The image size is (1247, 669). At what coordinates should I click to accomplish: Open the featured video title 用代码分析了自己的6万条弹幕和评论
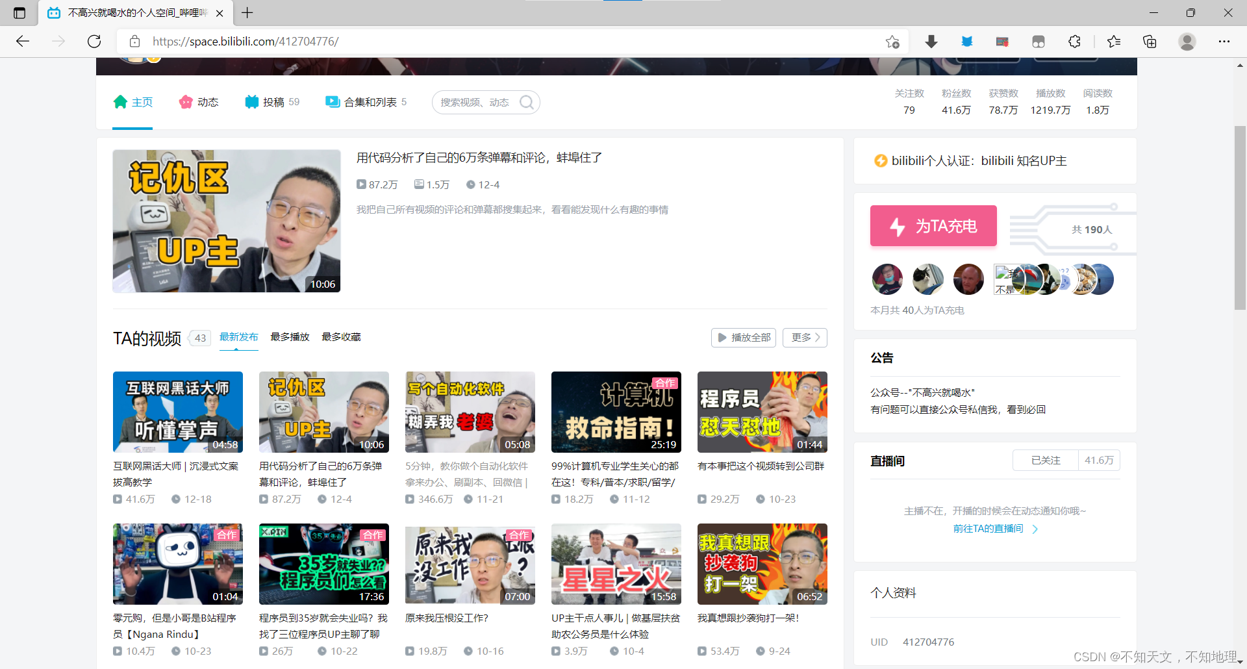click(479, 158)
